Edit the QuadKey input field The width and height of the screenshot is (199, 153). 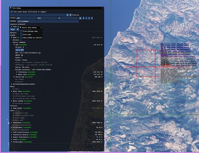pos(48,21)
